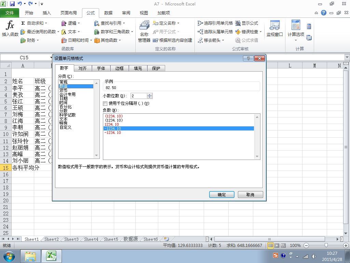Viewport: 350px width, 263px height.
Task: Expand the Undo history dropdown arrow
Action: pos(25,3)
